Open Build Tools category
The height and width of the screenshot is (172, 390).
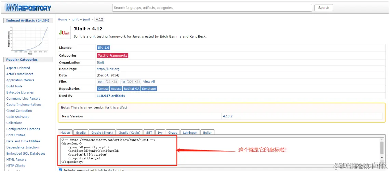14,86
